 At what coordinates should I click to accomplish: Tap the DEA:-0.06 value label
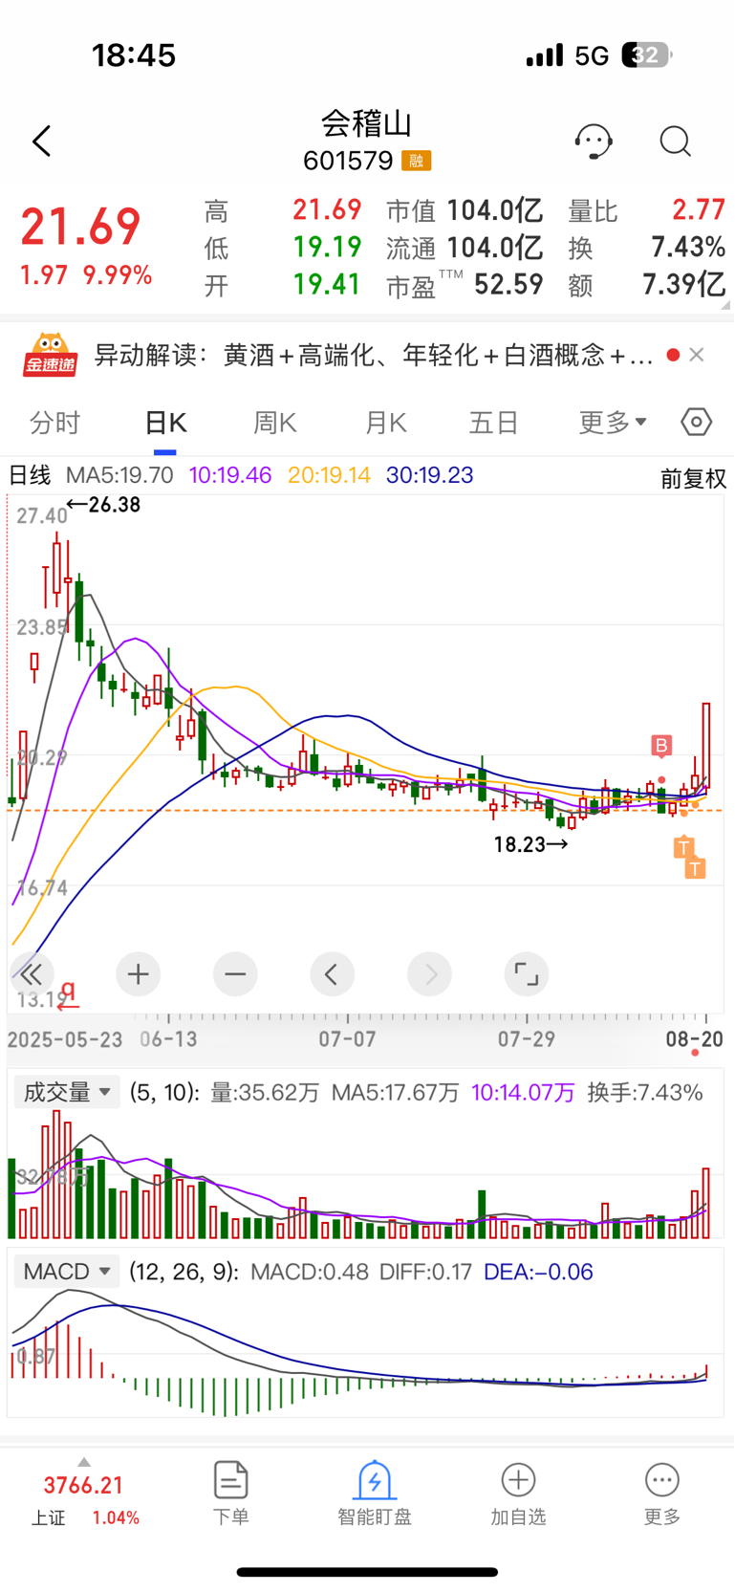click(538, 1272)
